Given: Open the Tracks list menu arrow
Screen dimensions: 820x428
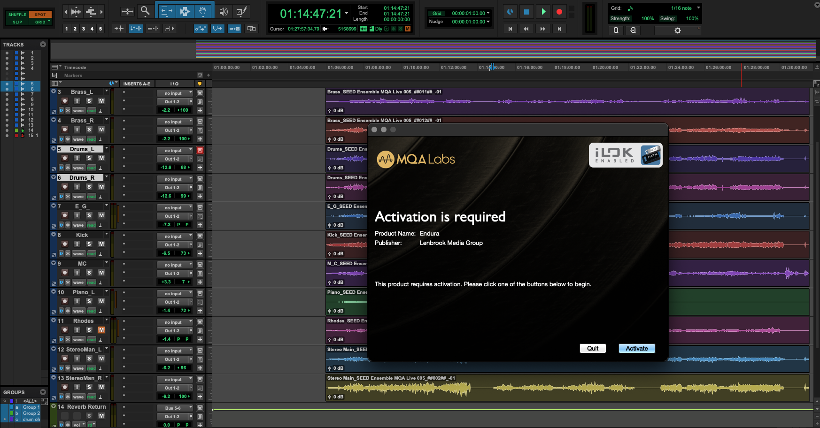Looking at the screenshot, I should (43, 45).
